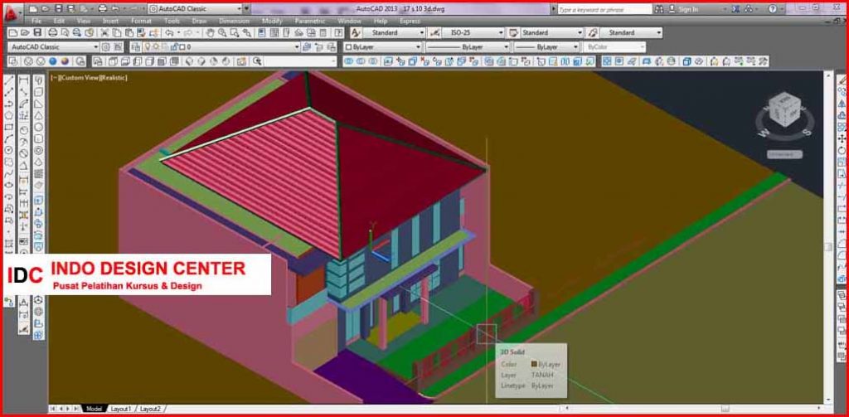Image resolution: width=849 pixels, height=417 pixels.
Task: Select the Box solid modeling tool
Action: pyautogui.click(x=39, y=92)
